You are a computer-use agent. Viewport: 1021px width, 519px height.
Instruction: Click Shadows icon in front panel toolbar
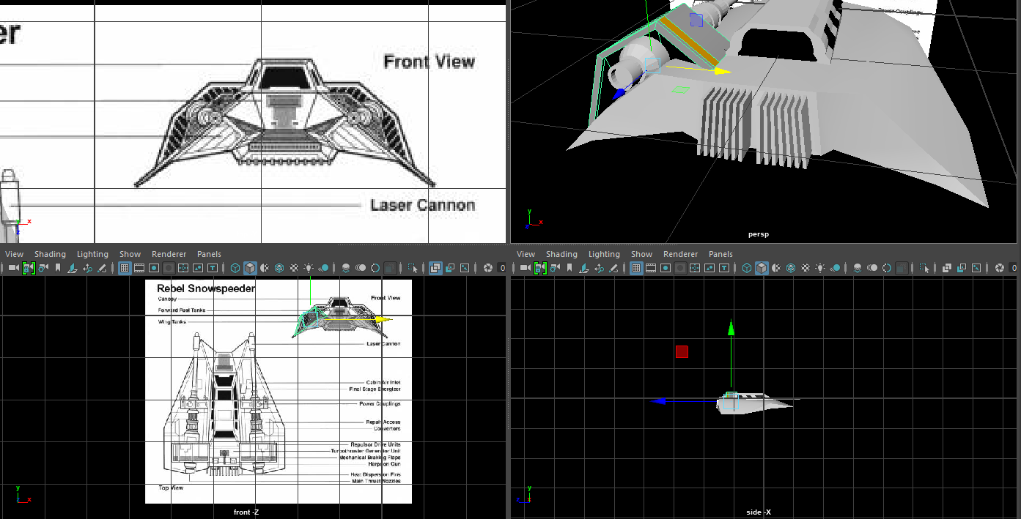(324, 268)
